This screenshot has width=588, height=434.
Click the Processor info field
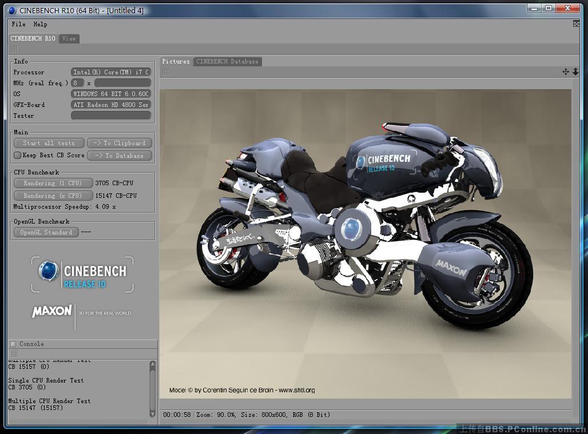110,72
